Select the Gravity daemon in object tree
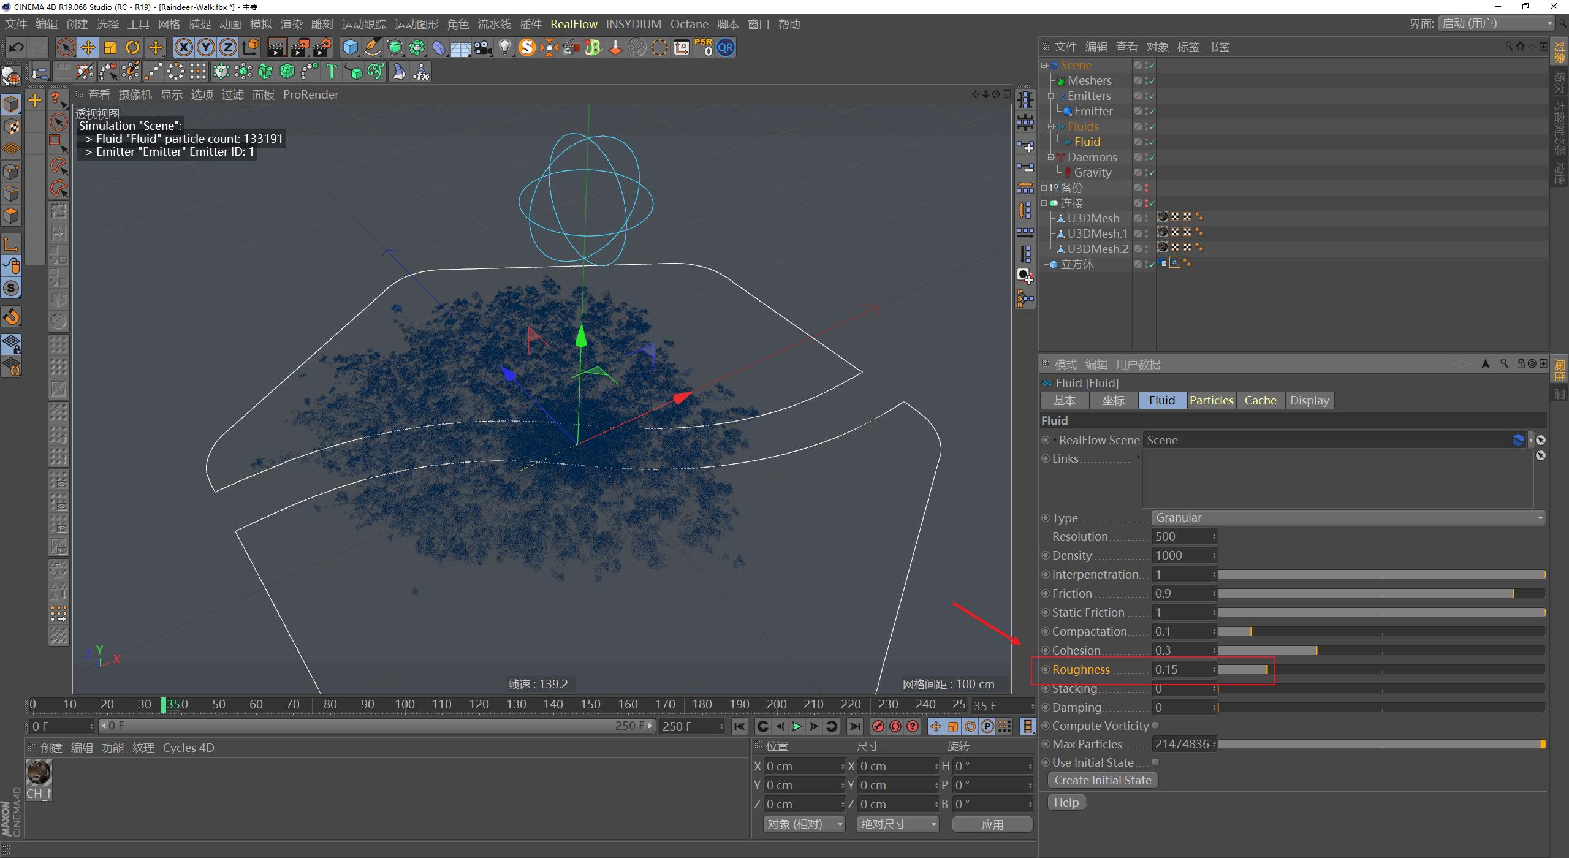Viewport: 1569px width, 858px height. coord(1092,173)
